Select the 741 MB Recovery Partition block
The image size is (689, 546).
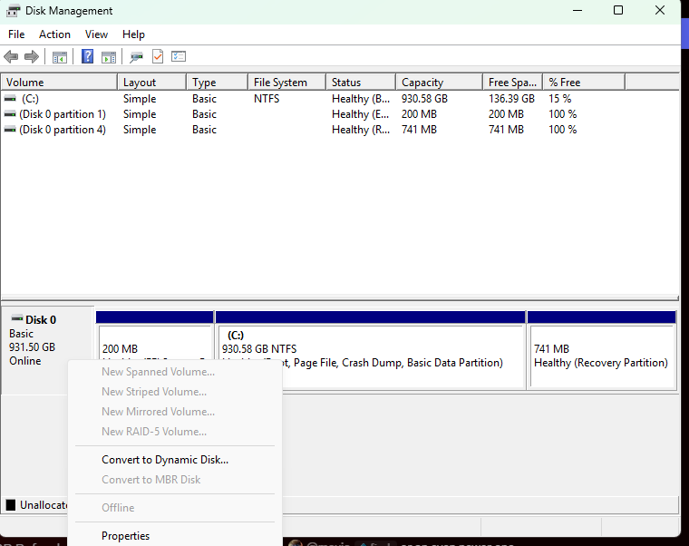point(602,350)
